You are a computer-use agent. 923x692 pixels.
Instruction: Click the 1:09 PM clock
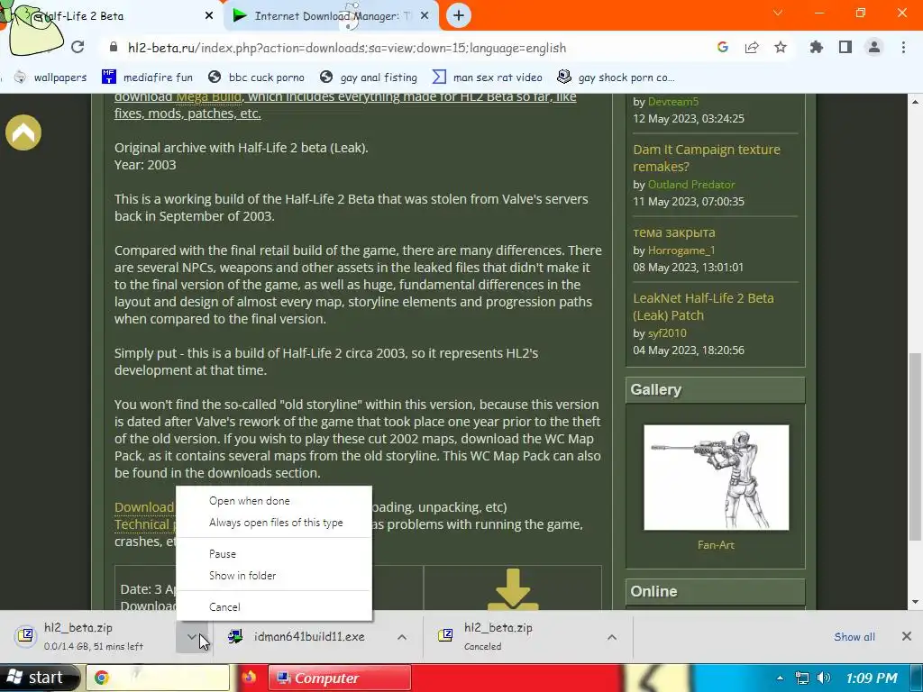tap(872, 678)
